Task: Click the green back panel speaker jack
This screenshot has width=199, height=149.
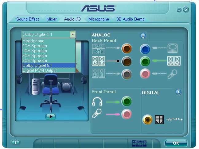Action: 145,61
